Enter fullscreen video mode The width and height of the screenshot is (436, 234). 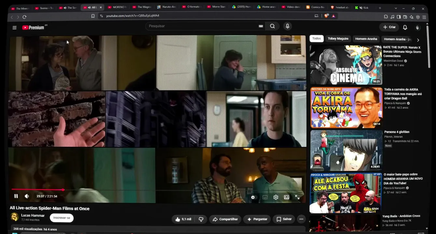[297, 197]
